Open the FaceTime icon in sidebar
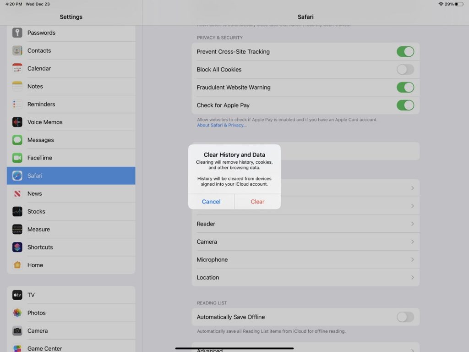Image resolution: width=469 pixels, height=352 pixels. tap(17, 158)
